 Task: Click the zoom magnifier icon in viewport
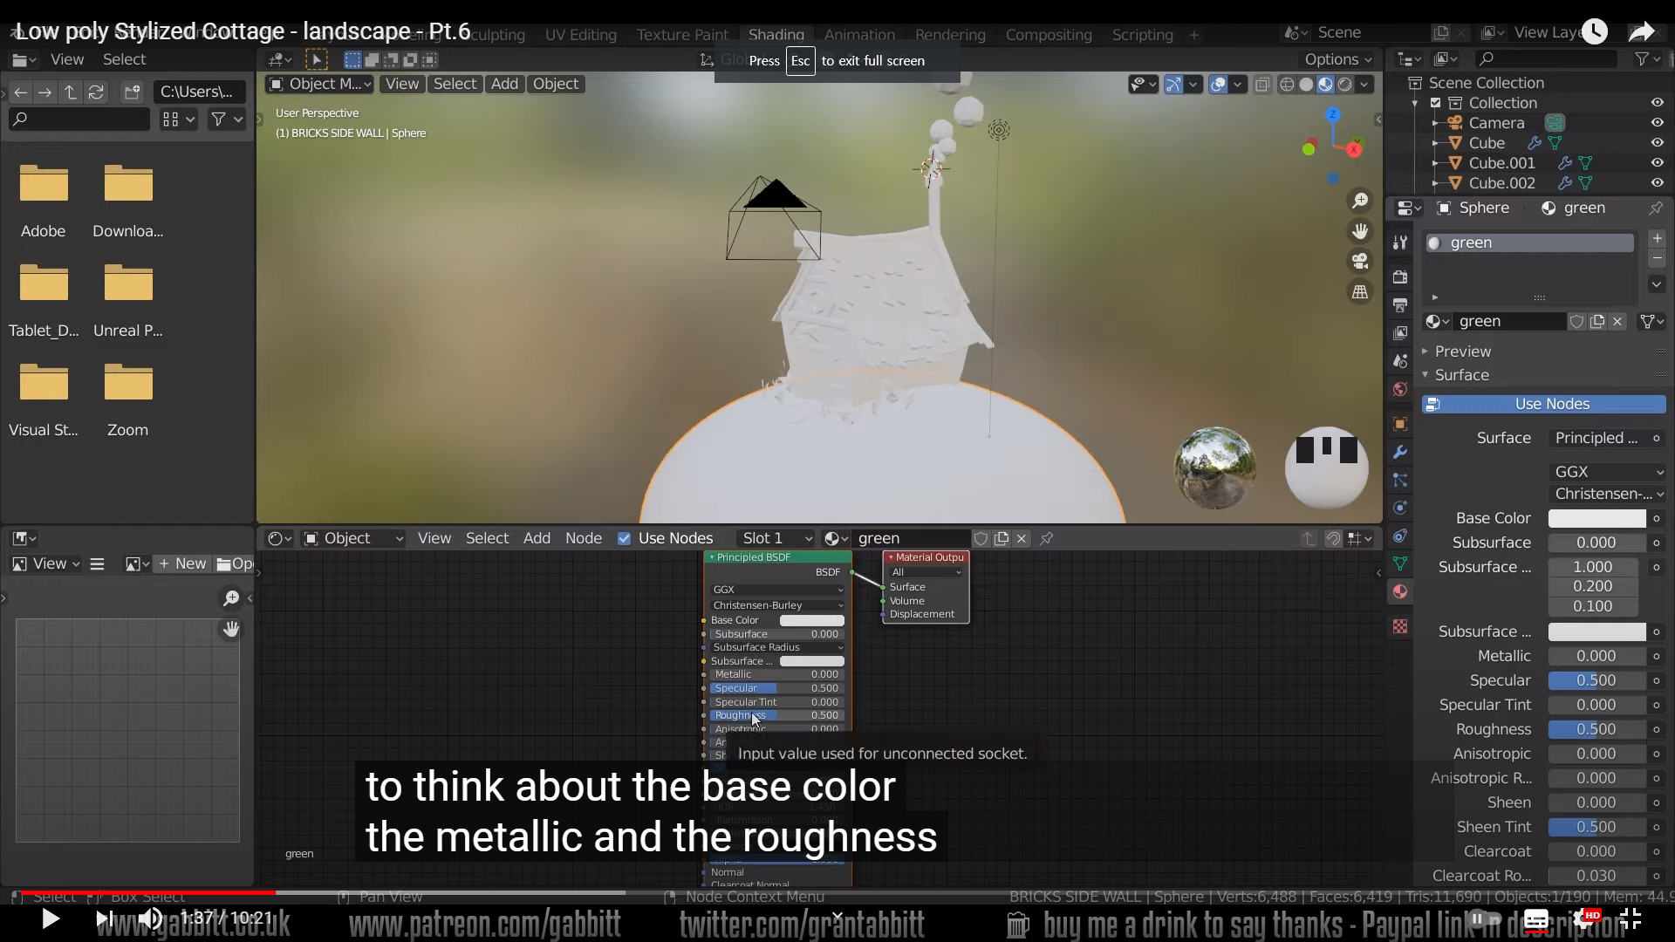point(1360,201)
